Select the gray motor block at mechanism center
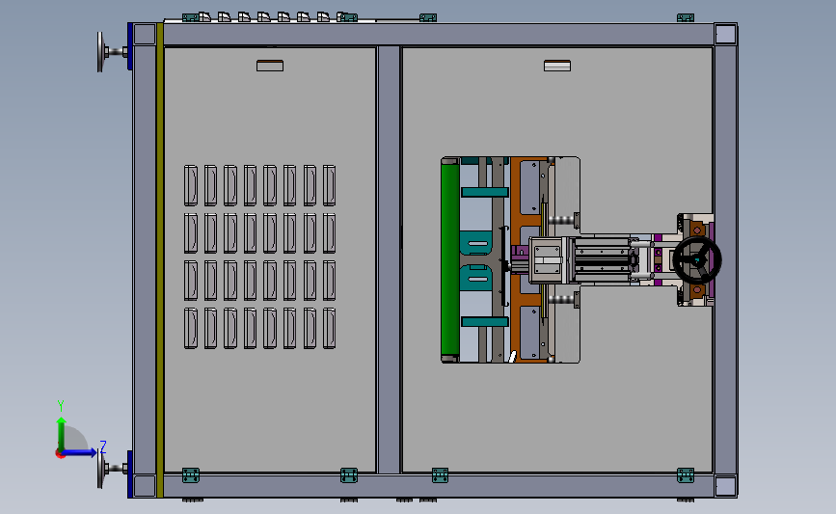Screen dimensions: 836x514 [548, 259]
